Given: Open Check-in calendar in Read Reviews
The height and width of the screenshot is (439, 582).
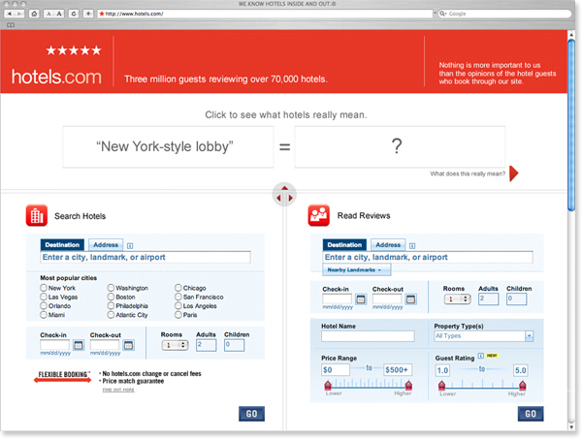Looking at the screenshot, I should click(361, 299).
